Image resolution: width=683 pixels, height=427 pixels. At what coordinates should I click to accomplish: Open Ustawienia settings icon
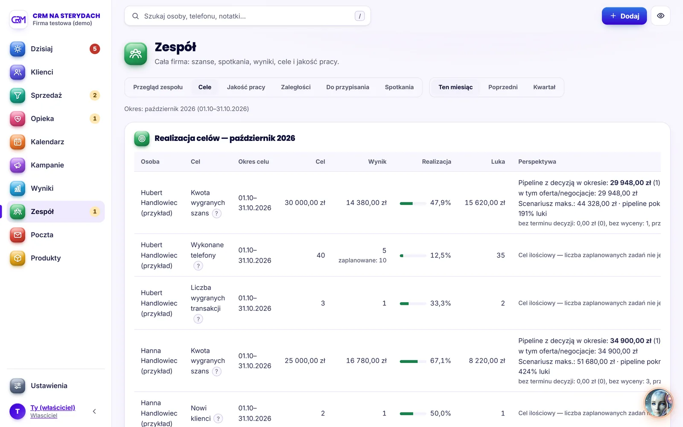pyautogui.click(x=18, y=386)
